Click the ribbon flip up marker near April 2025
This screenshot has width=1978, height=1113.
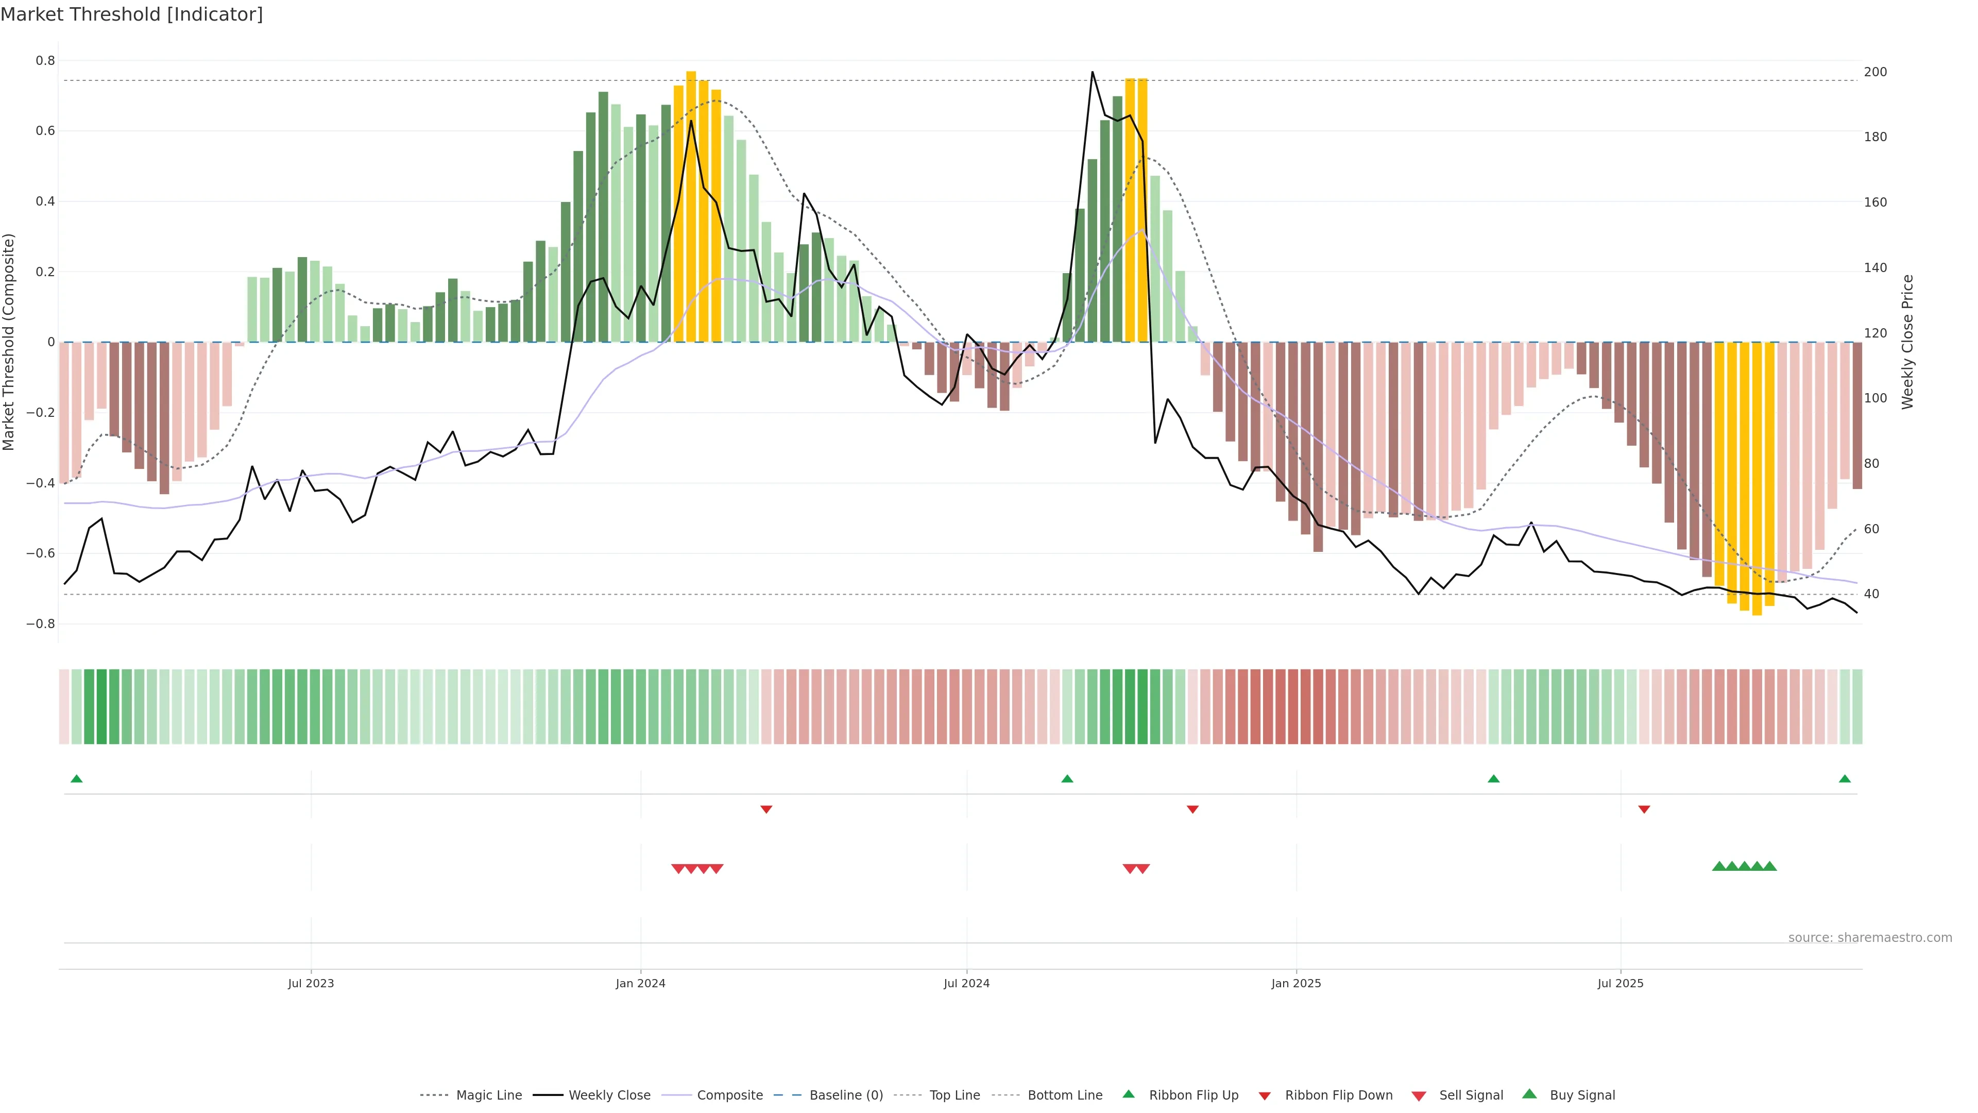point(1493,779)
